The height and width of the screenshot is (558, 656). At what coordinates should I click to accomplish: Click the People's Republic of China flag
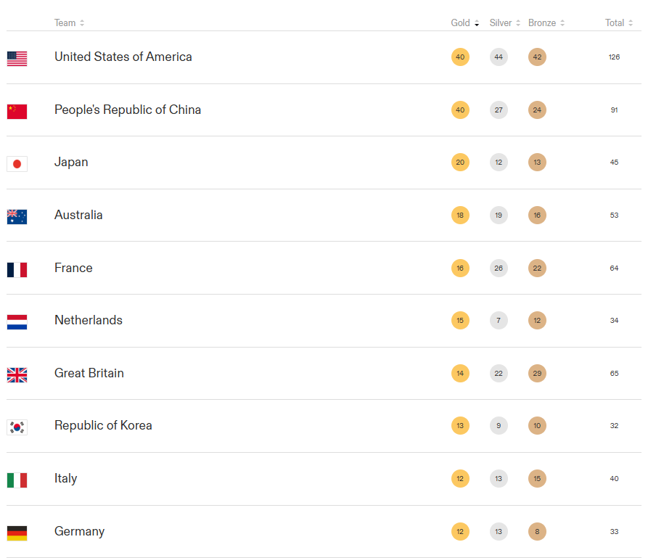coord(17,111)
